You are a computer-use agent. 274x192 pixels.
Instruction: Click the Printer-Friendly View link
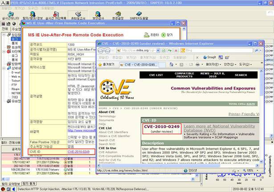tap(244, 114)
